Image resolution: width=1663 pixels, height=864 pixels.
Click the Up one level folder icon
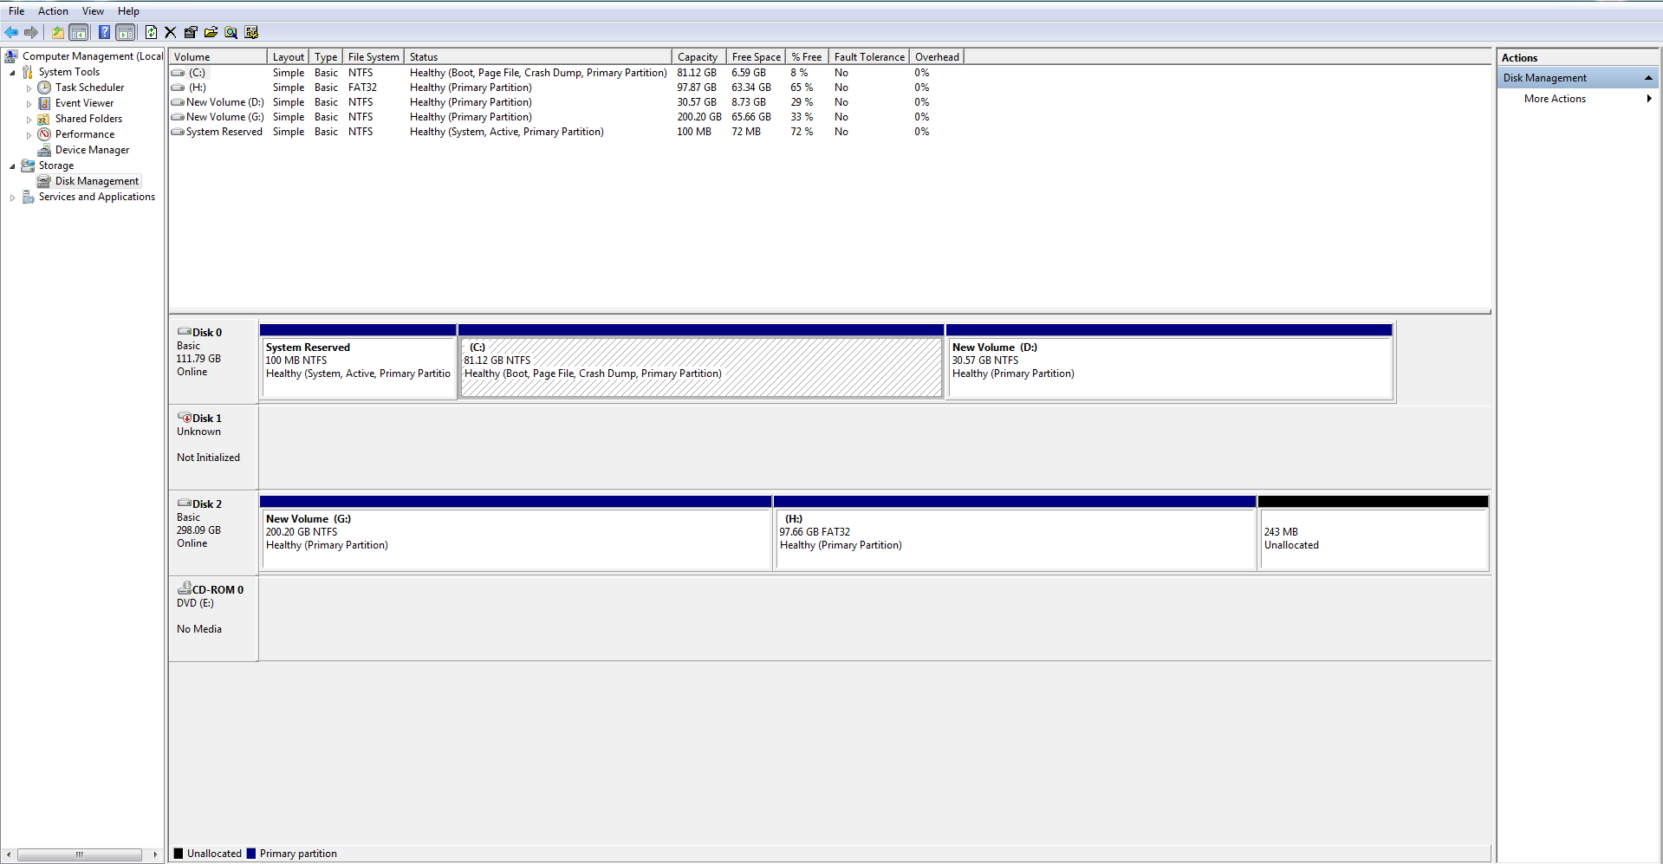coord(57,32)
